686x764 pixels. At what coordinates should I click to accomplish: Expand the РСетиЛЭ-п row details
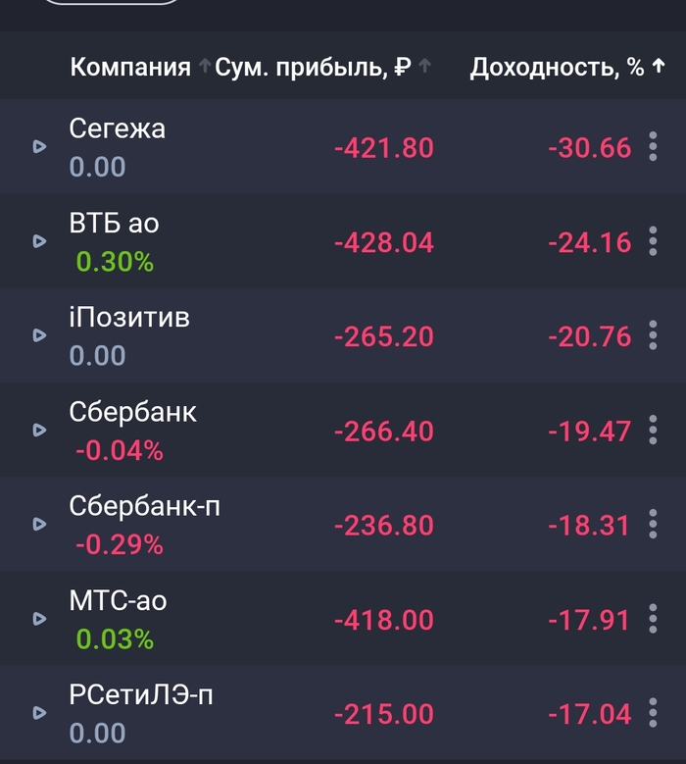[40, 712]
